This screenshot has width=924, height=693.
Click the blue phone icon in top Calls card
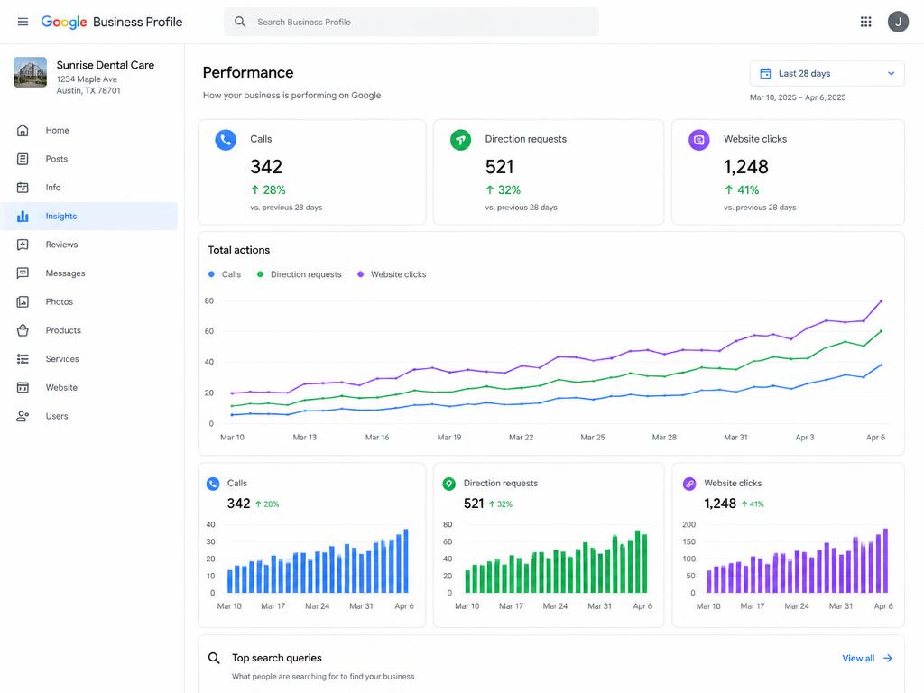[x=226, y=140]
